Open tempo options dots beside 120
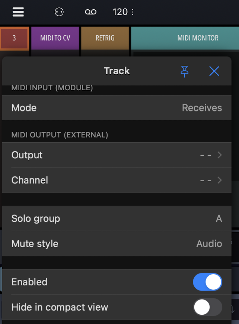The width and height of the screenshot is (239, 324). click(x=133, y=12)
